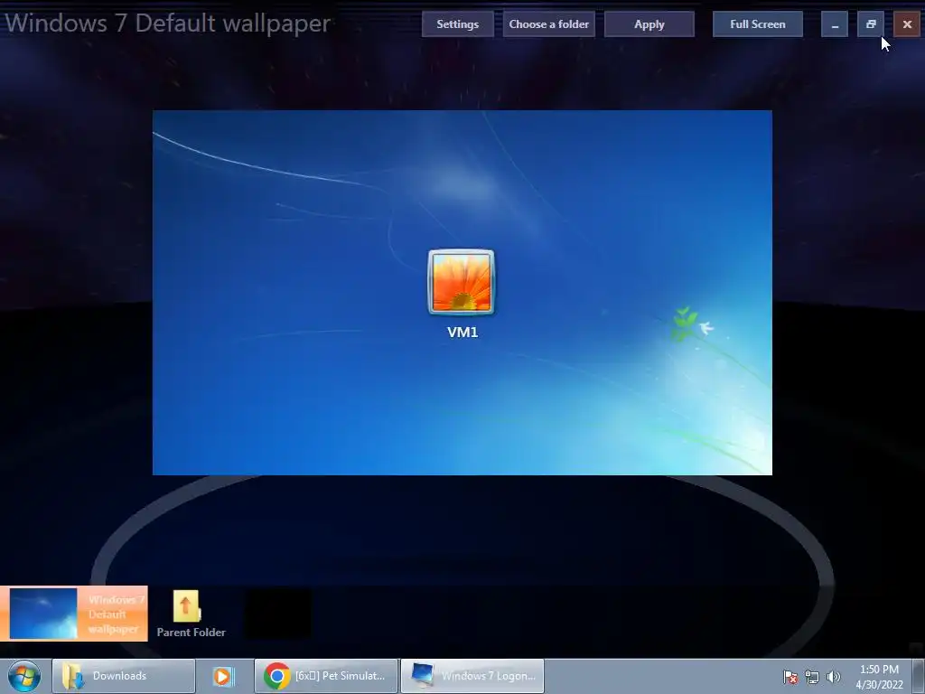Open the clock showing 1:50 PM

[879, 677]
